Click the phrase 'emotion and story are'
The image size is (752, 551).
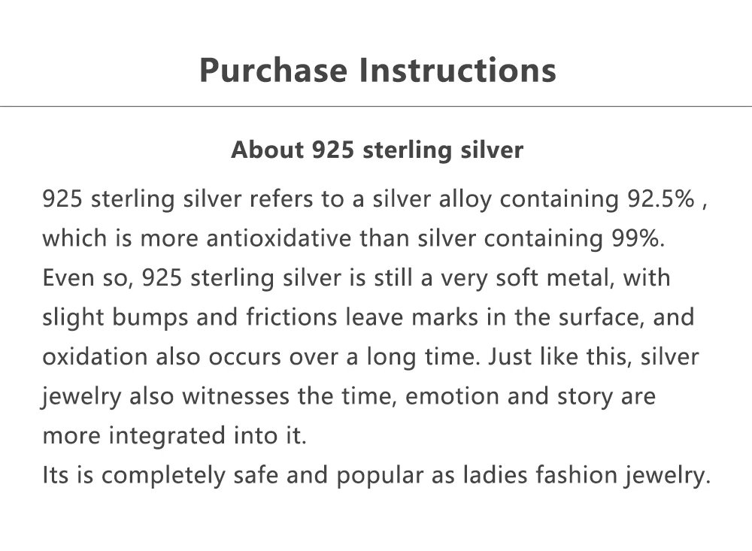[x=530, y=397]
